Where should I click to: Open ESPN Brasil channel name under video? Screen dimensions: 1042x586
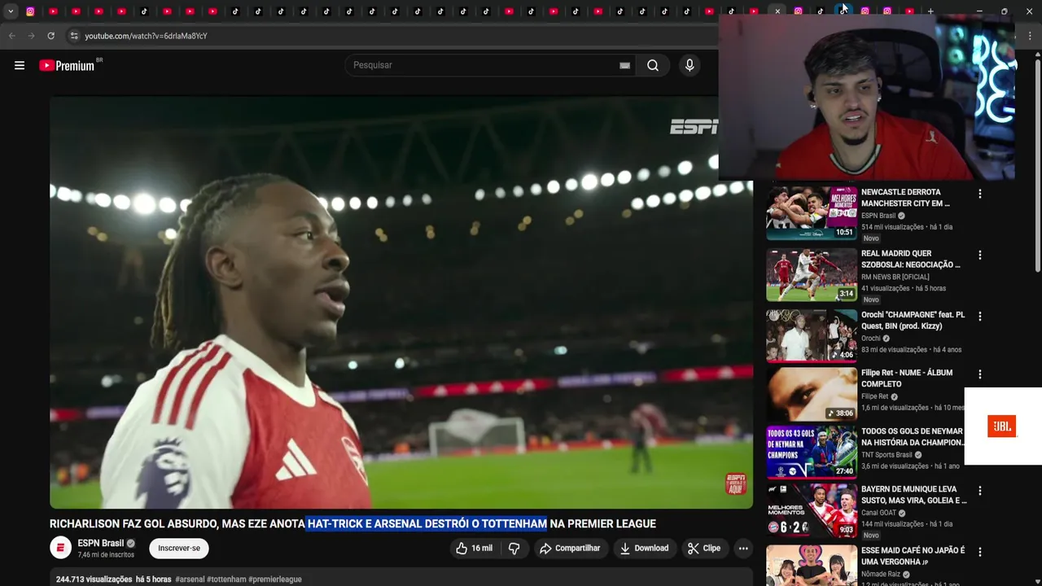pos(101,543)
